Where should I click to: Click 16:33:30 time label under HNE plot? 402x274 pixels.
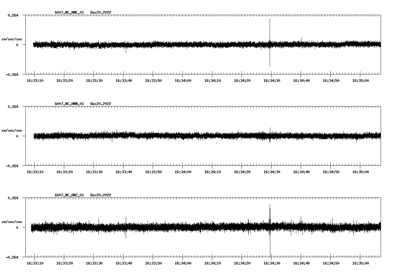94,81
